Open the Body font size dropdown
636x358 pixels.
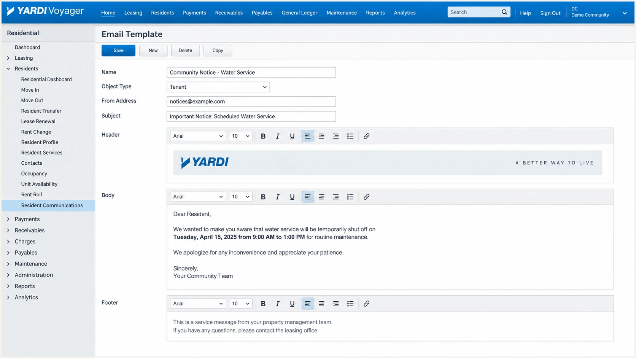point(241,197)
